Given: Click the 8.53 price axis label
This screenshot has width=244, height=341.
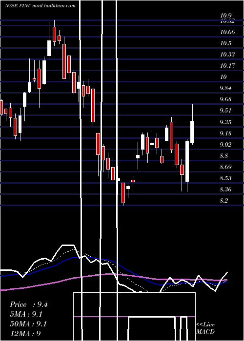Looking at the screenshot, I should [x=225, y=178].
